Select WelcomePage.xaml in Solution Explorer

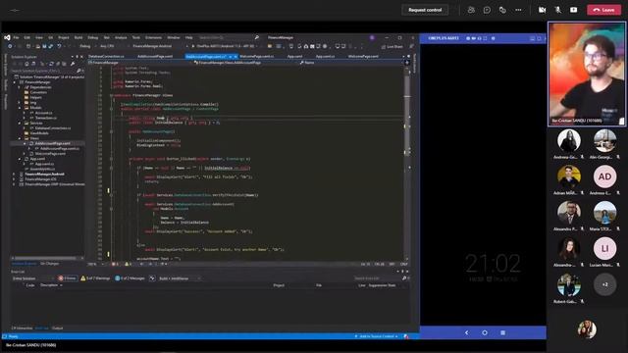point(50,154)
